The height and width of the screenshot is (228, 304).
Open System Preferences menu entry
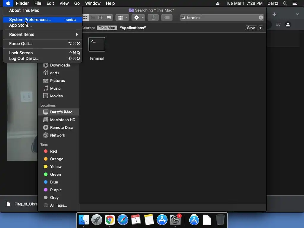pos(43,20)
